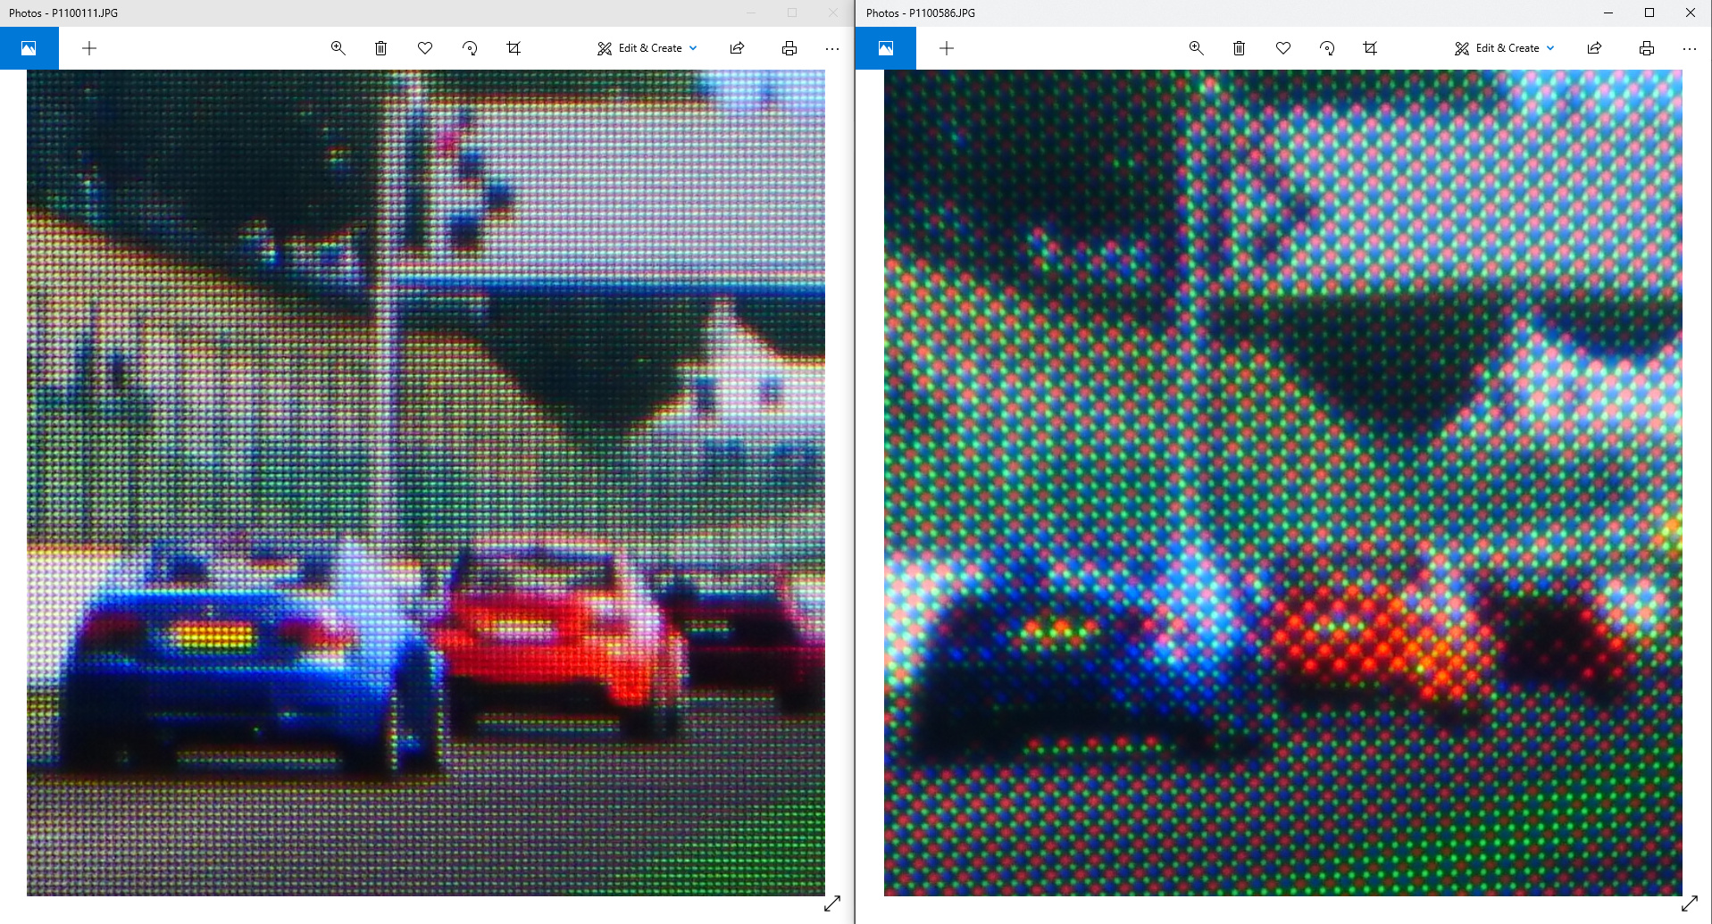Delete the P1100586.JPG photo

pyautogui.click(x=1240, y=48)
